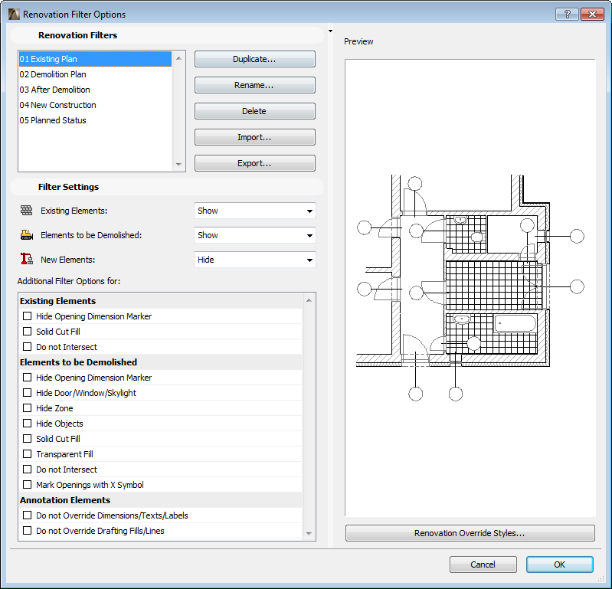Toggle Mark Openings with X Symbol
Viewport: 612px width, 589px height.
point(28,485)
